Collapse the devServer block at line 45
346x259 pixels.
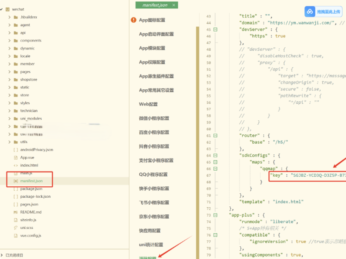point(215,30)
